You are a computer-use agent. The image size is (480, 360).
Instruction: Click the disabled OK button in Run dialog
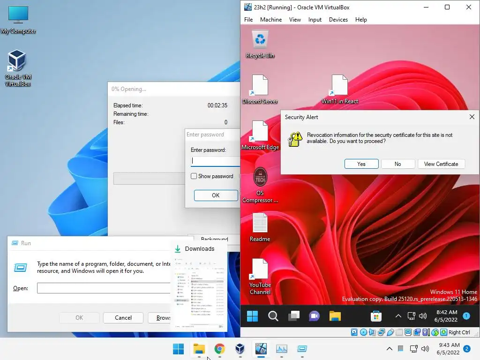click(x=79, y=318)
